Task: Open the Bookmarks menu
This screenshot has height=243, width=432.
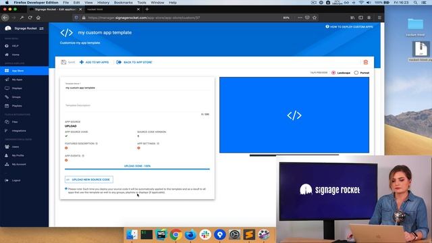Action: [x=123, y=3]
